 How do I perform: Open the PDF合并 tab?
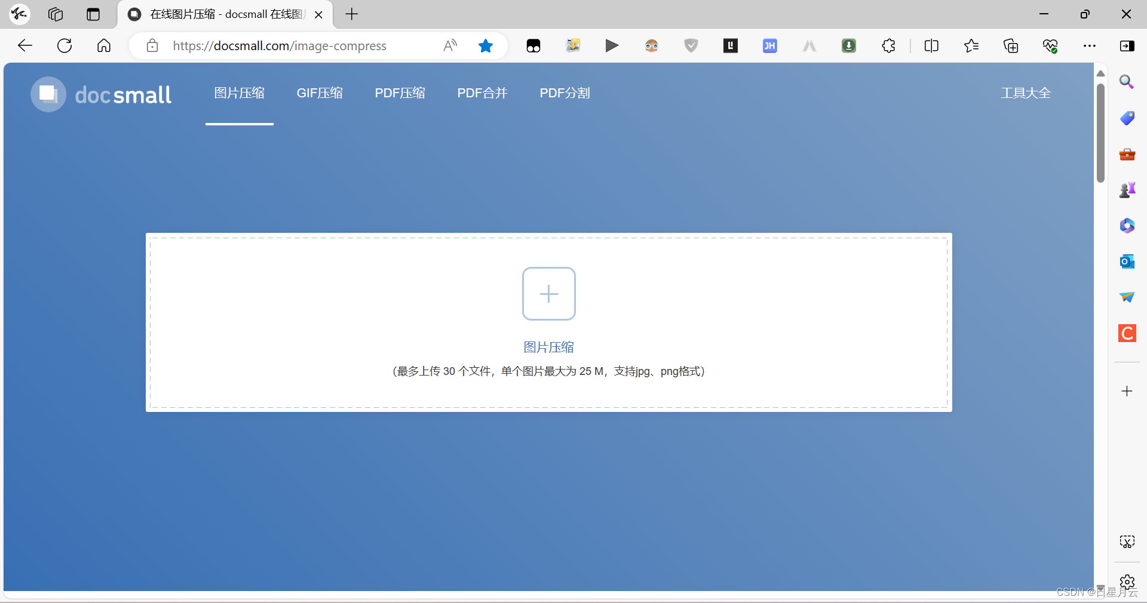tap(482, 93)
